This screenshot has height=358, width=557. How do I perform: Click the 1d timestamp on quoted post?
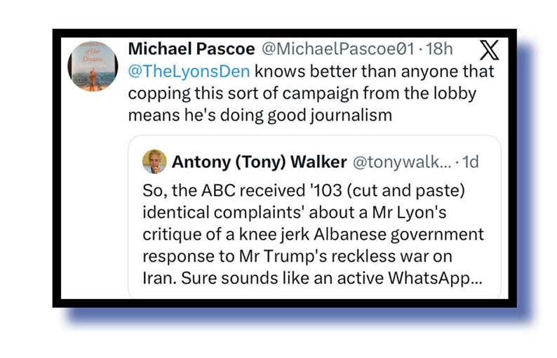pyautogui.click(x=468, y=162)
